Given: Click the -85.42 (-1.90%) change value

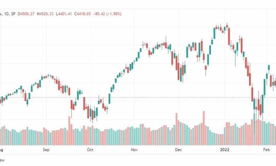Looking at the screenshot, I should click(107, 14).
